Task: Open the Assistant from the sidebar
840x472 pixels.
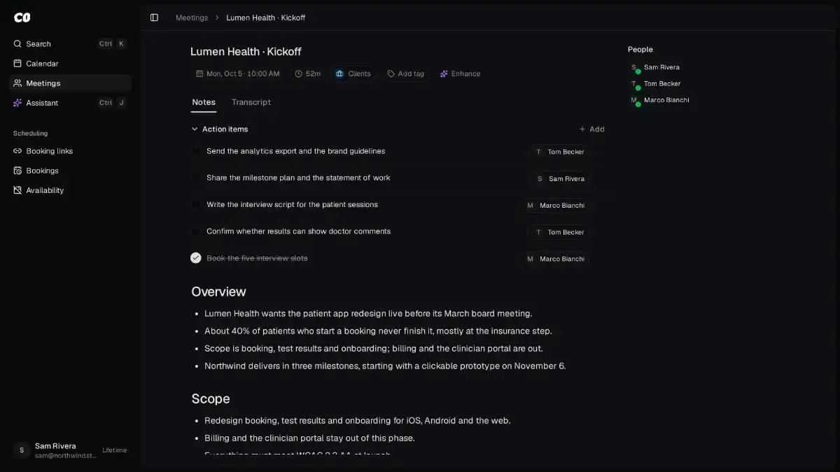Action: click(x=70, y=103)
